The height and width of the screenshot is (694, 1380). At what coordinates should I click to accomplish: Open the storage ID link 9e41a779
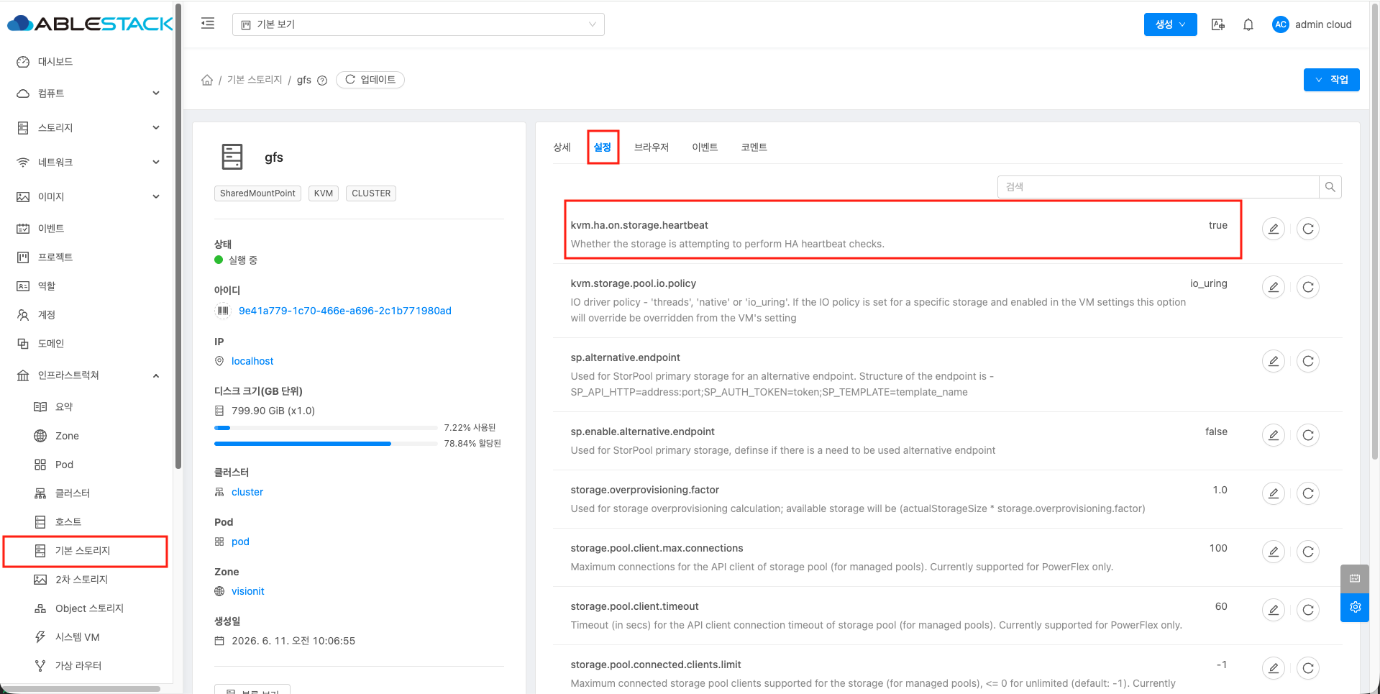click(x=345, y=311)
